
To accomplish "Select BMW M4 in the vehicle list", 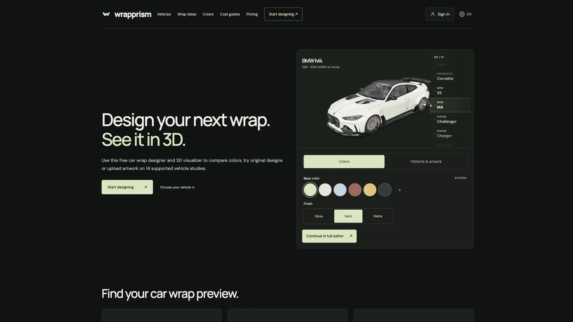I will [x=450, y=105].
